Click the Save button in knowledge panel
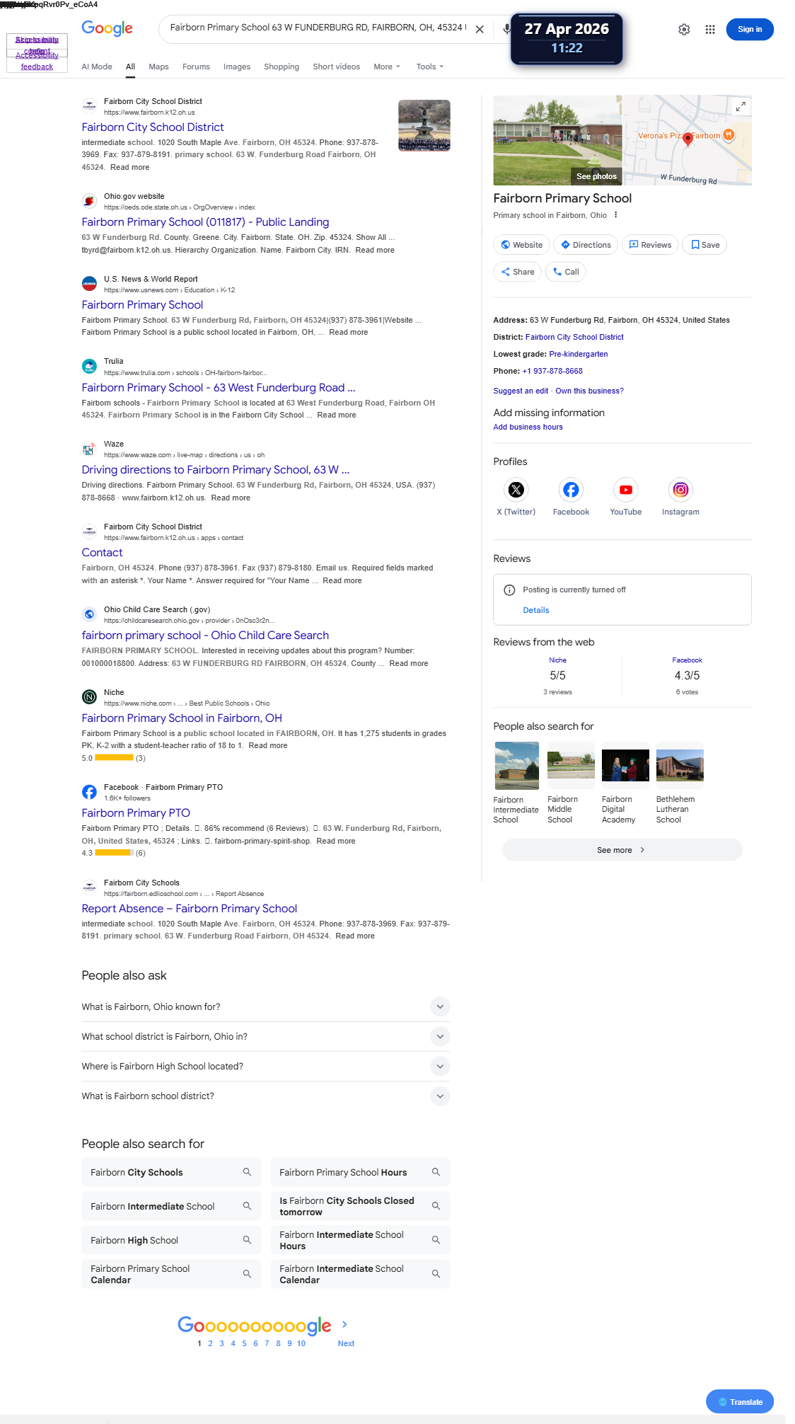The image size is (795, 1424). [x=705, y=245]
